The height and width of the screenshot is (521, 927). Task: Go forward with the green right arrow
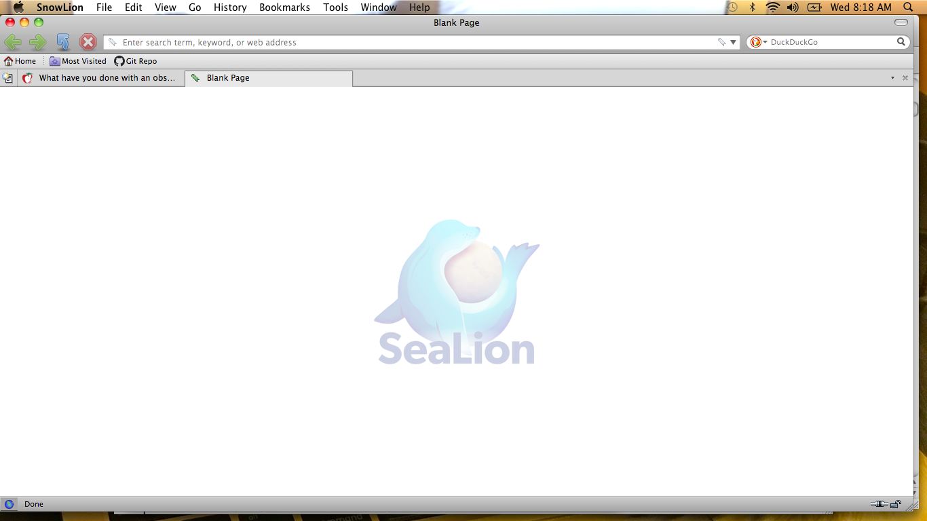38,42
